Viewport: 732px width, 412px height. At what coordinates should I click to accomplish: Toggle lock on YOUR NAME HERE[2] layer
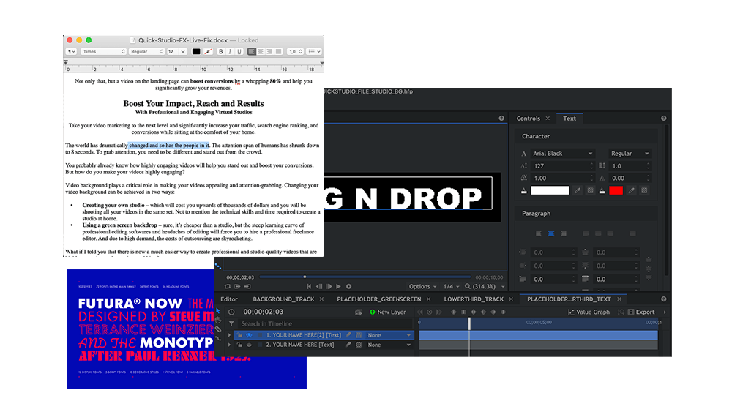tap(240, 335)
